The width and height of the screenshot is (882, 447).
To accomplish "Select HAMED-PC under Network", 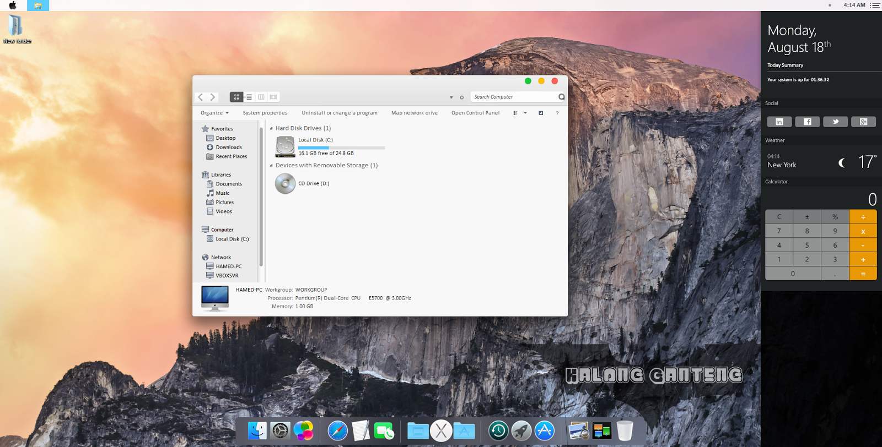I will pos(224,266).
